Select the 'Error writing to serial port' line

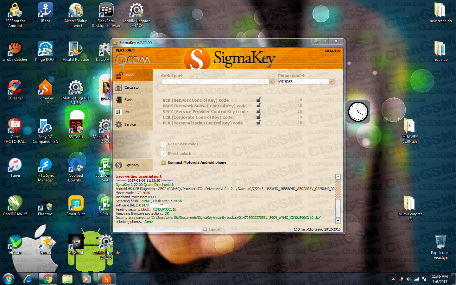point(138,176)
